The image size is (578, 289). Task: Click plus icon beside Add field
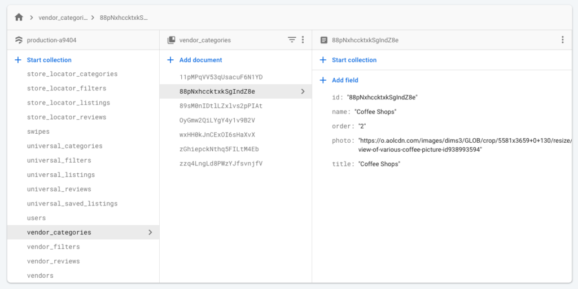323,80
